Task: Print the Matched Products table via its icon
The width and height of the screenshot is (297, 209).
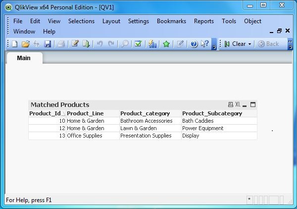Action: (230, 104)
